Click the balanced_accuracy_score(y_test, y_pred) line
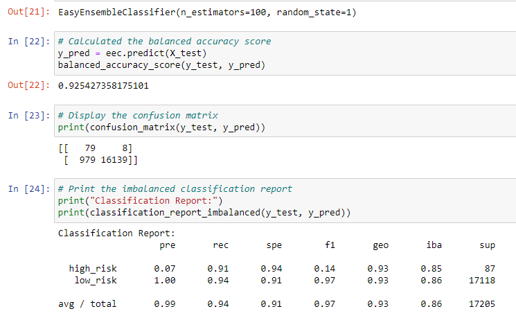The width and height of the screenshot is (516, 318). tap(161, 65)
